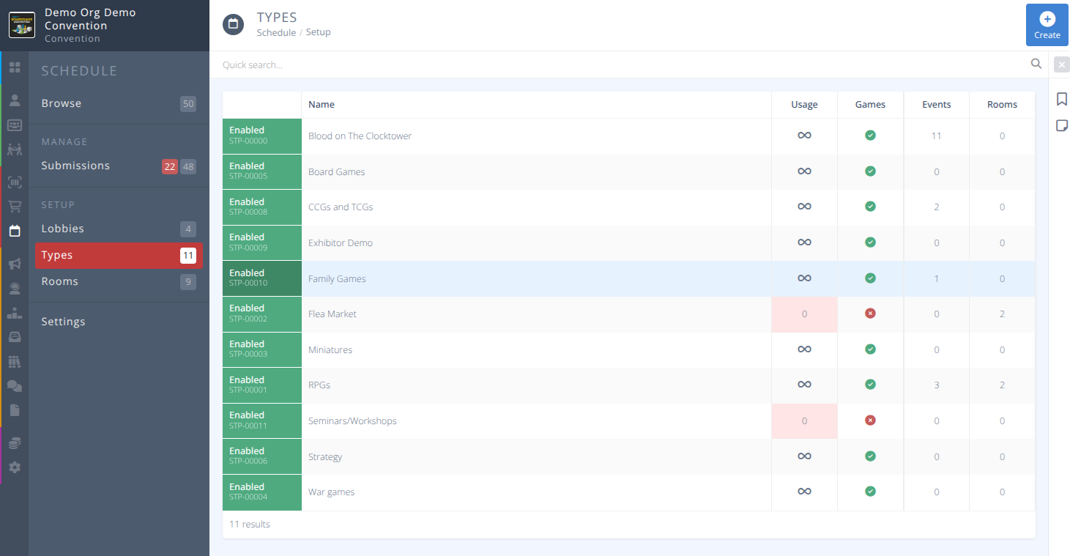Toggle the green Games checkmark for Board Games
This screenshot has width=1070, height=556.
click(x=870, y=171)
